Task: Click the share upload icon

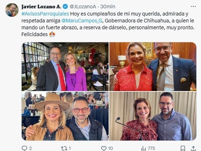Action: [193, 148]
